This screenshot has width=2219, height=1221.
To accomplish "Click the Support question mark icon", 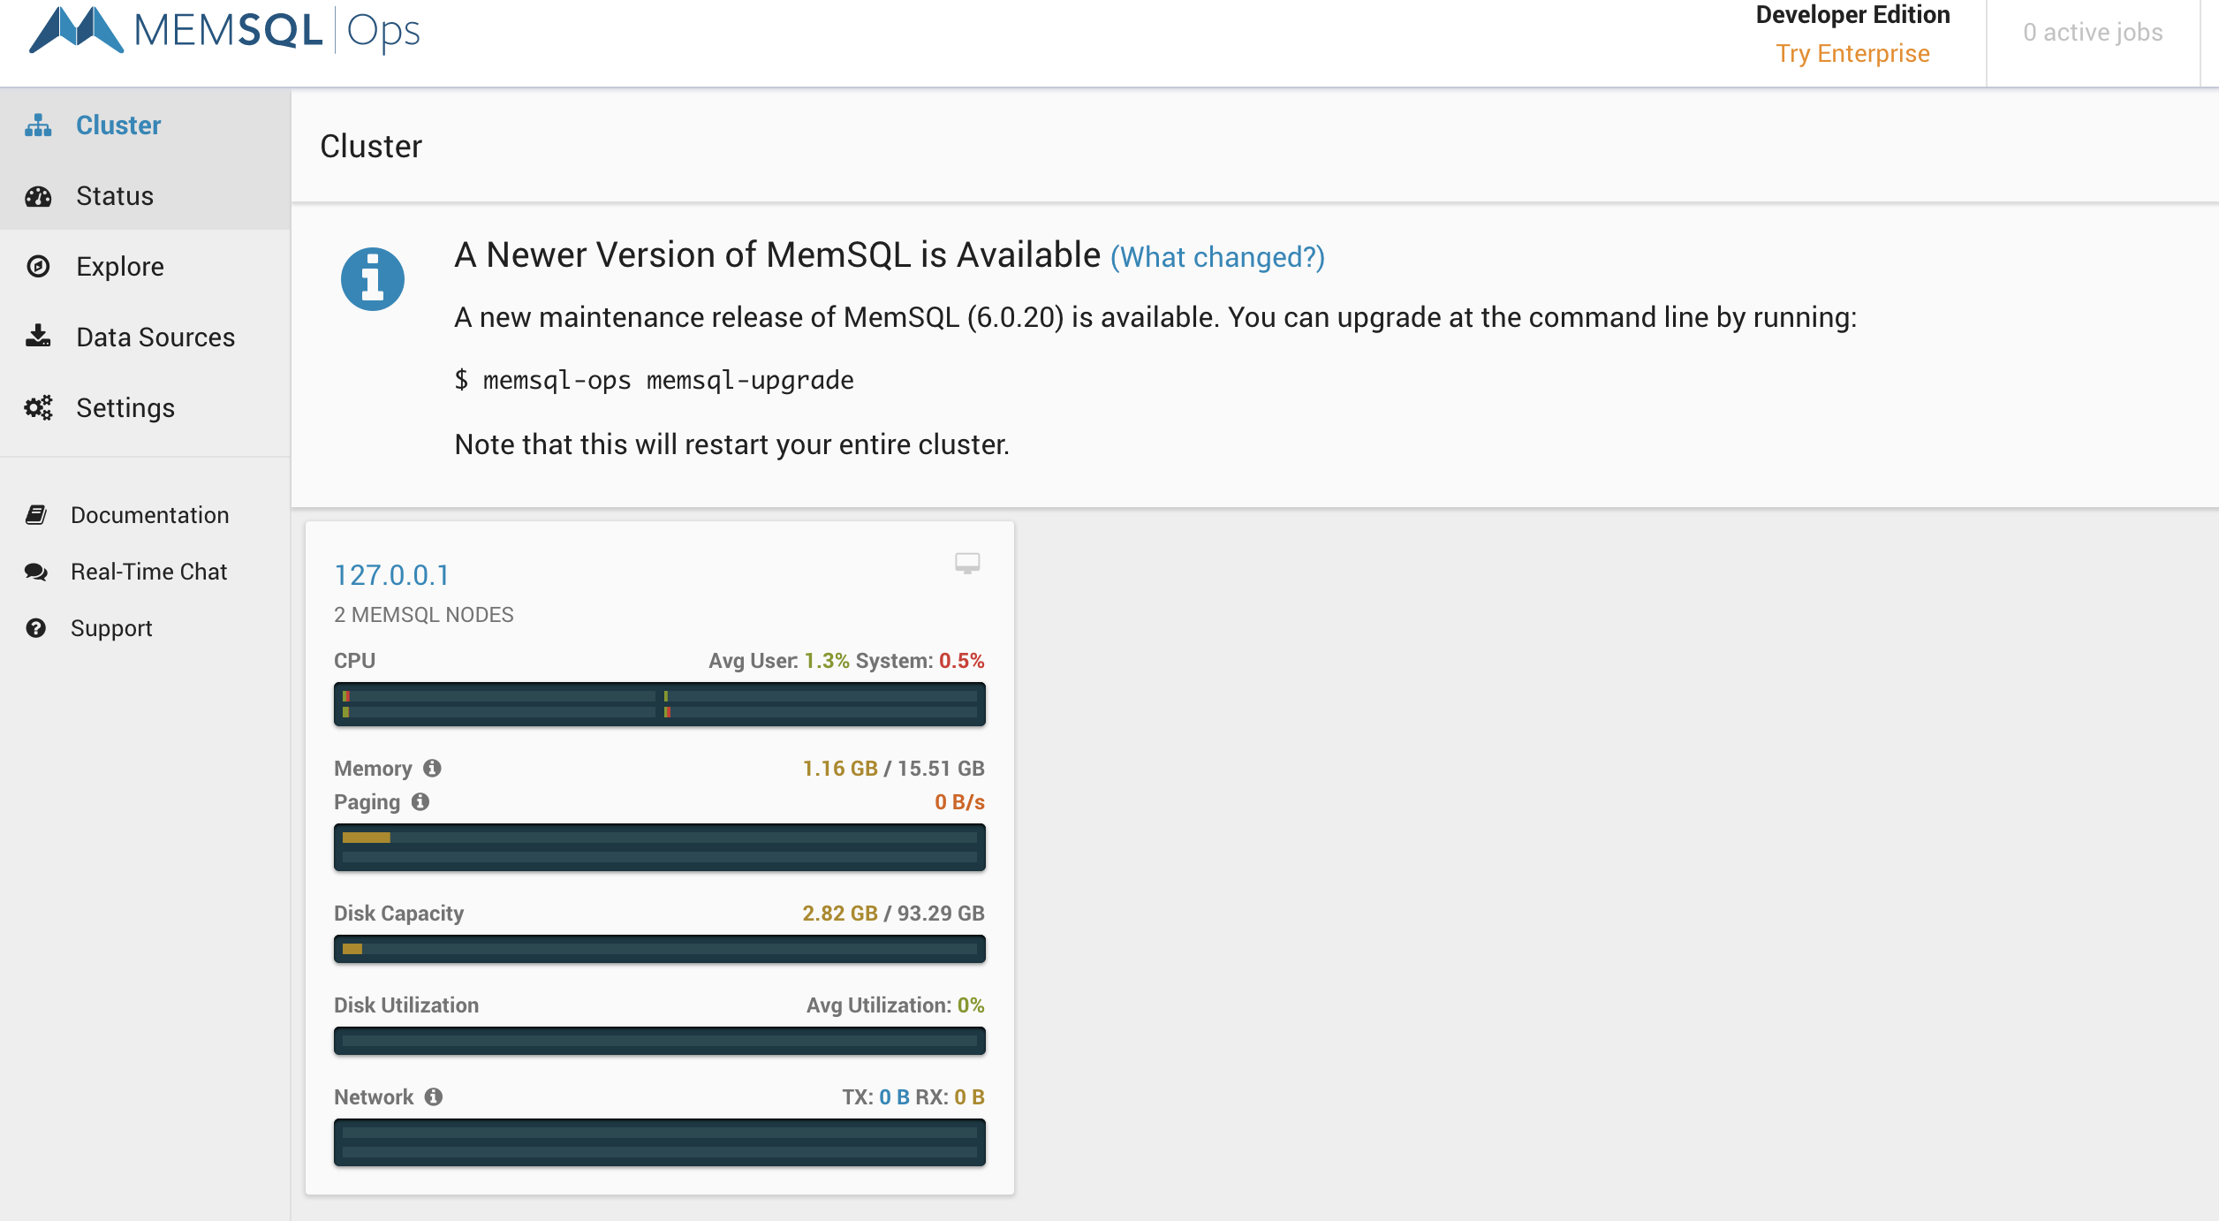I will pyautogui.click(x=36, y=628).
